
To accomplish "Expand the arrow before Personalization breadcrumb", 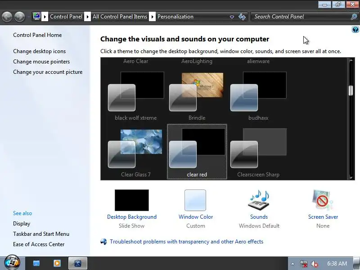I will 152,17.
